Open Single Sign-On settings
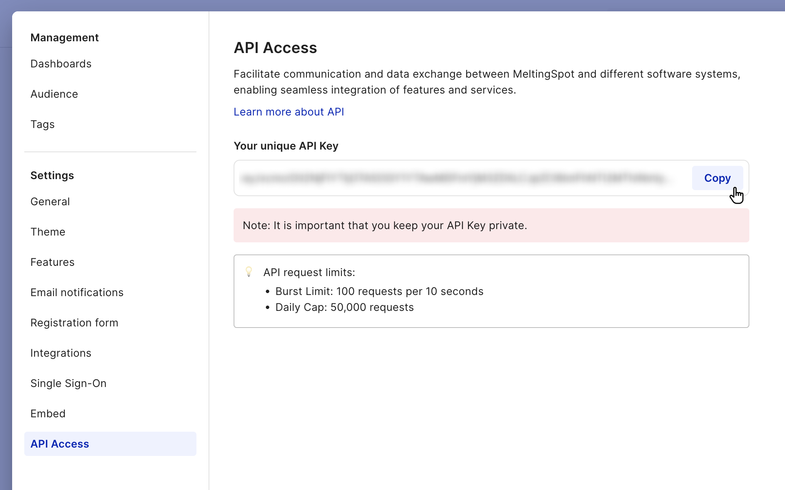The image size is (785, 490). click(x=68, y=383)
